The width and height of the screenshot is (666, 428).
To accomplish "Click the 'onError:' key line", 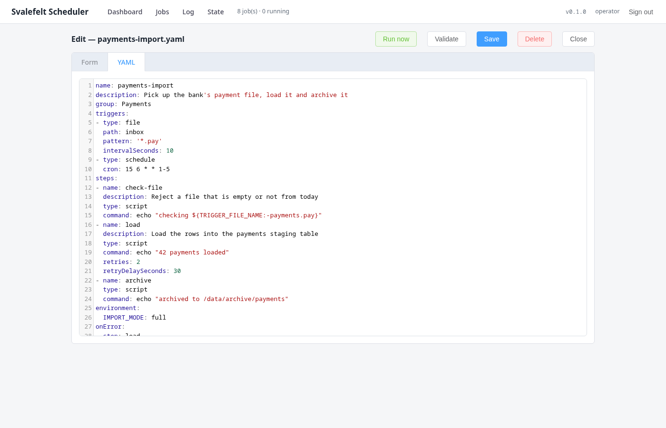I will pos(110,327).
